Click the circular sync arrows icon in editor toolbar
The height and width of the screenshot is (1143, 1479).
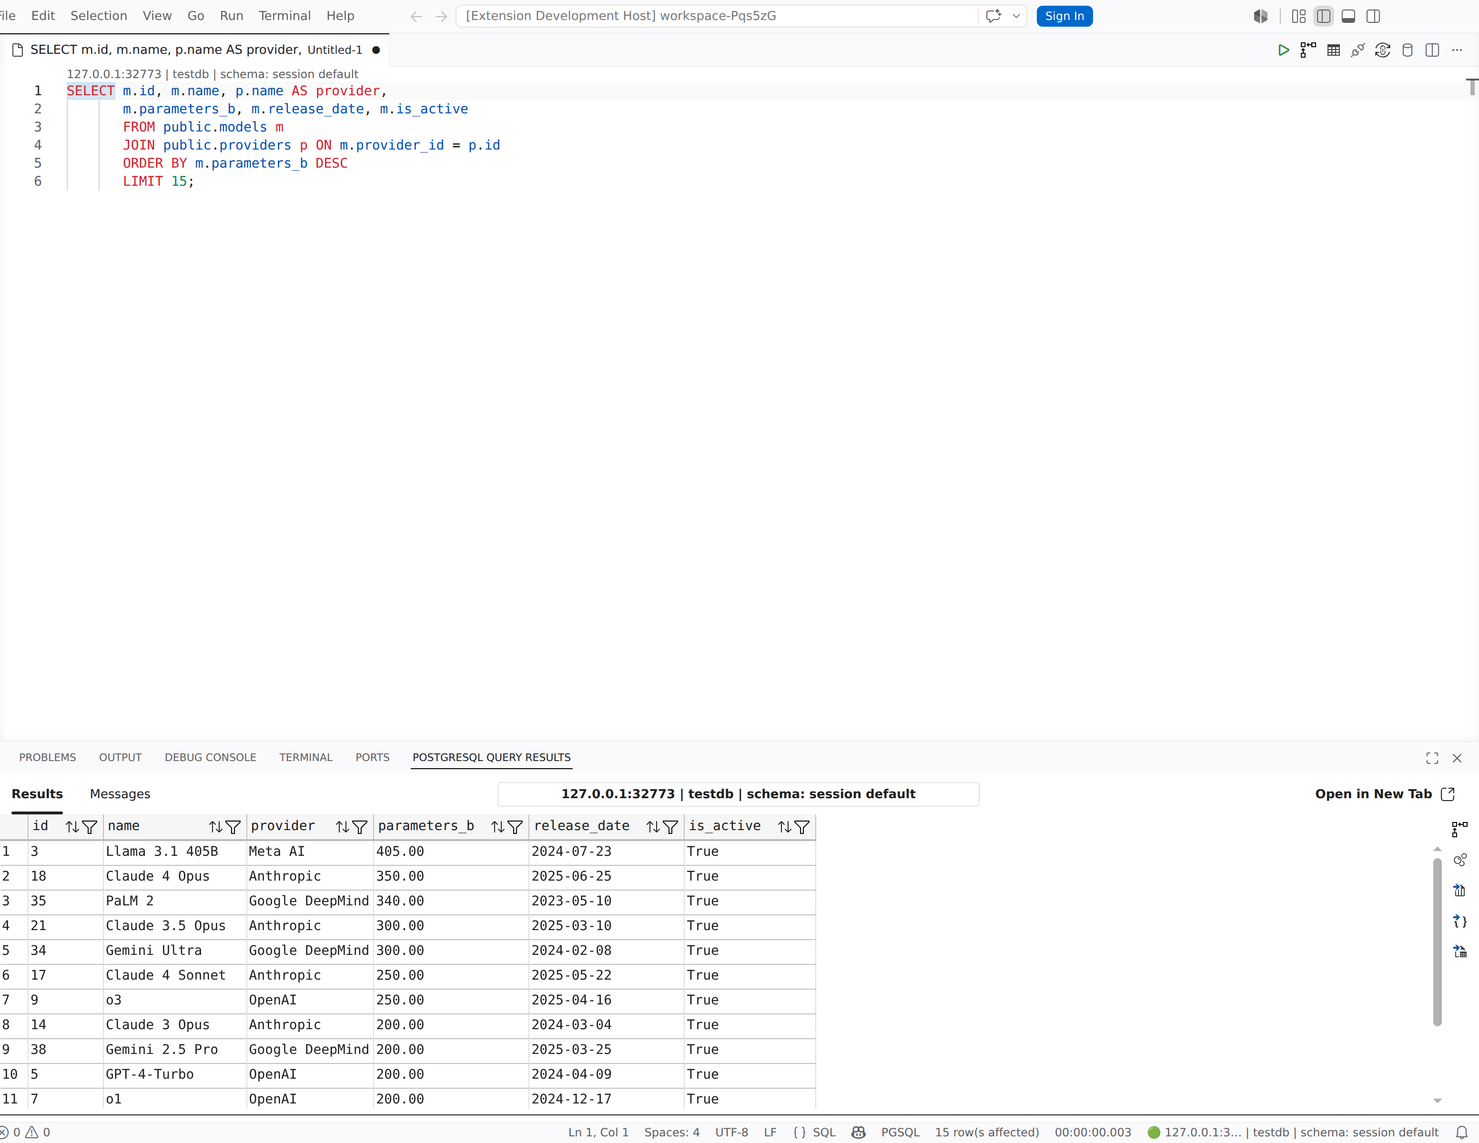point(1383,50)
